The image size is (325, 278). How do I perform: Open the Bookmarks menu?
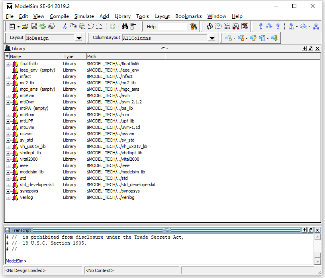click(188, 16)
